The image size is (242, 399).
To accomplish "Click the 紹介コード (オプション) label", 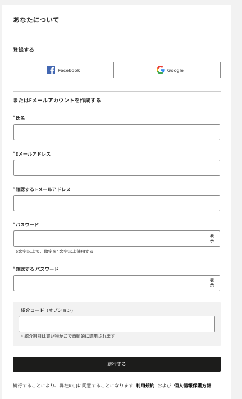I will click(47, 310).
